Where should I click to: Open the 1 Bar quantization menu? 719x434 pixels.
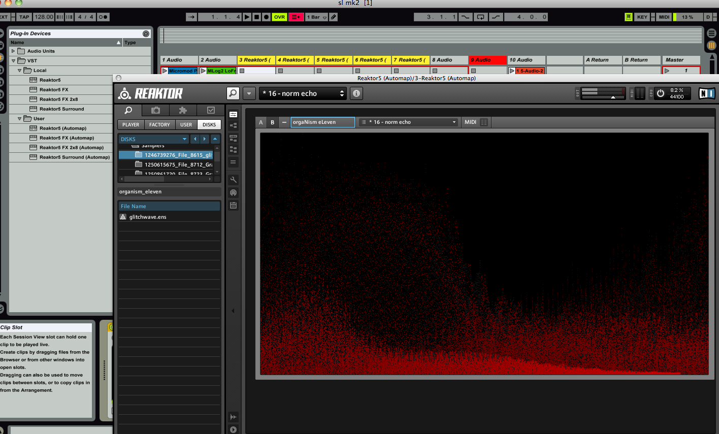[x=317, y=17]
